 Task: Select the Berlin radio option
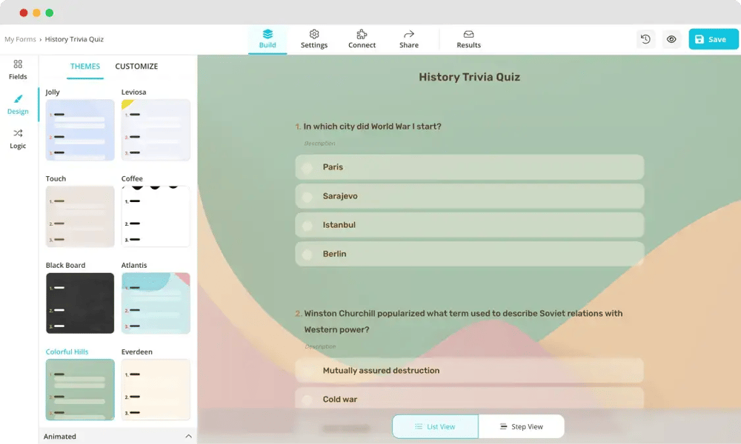307,254
